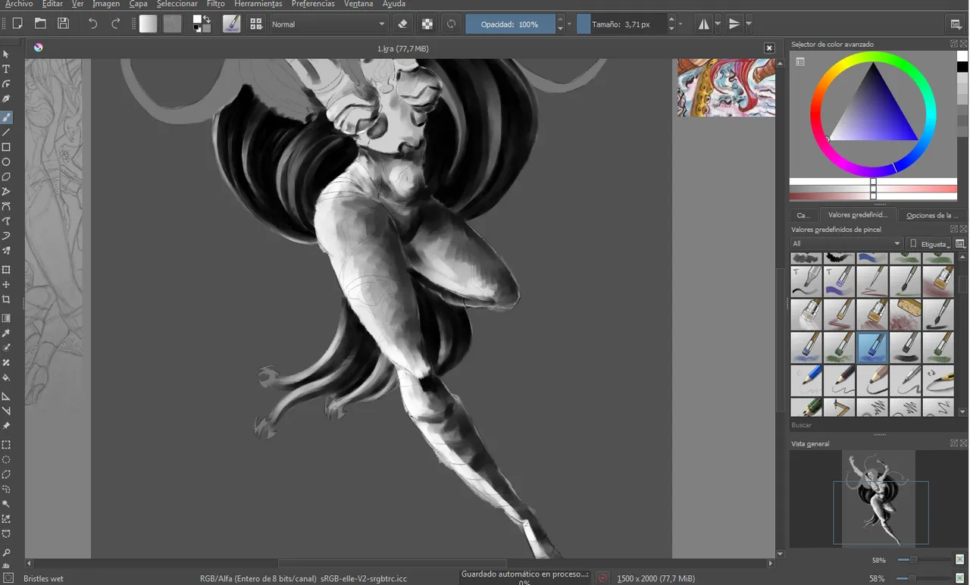Image resolution: width=970 pixels, height=585 pixels.
Task: Create a new document
Action: (17, 23)
